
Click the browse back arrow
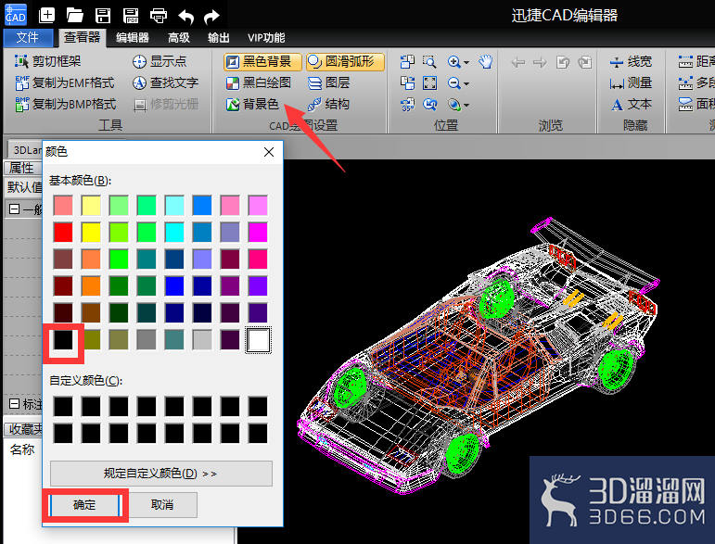518,61
